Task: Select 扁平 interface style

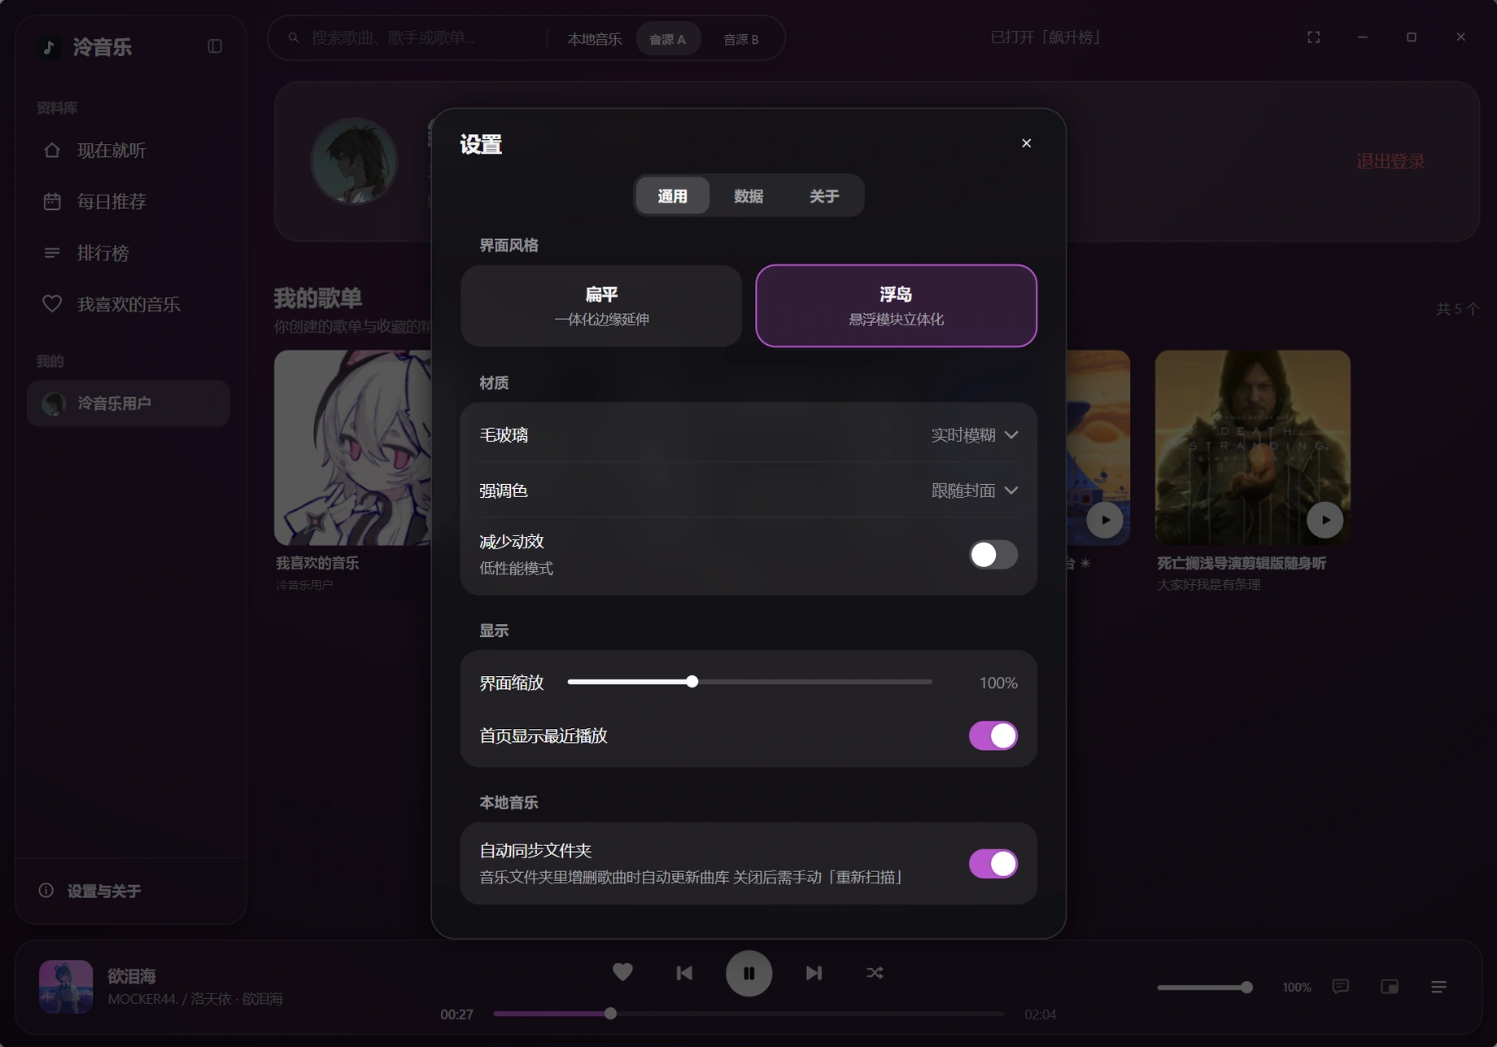Action: coord(601,306)
